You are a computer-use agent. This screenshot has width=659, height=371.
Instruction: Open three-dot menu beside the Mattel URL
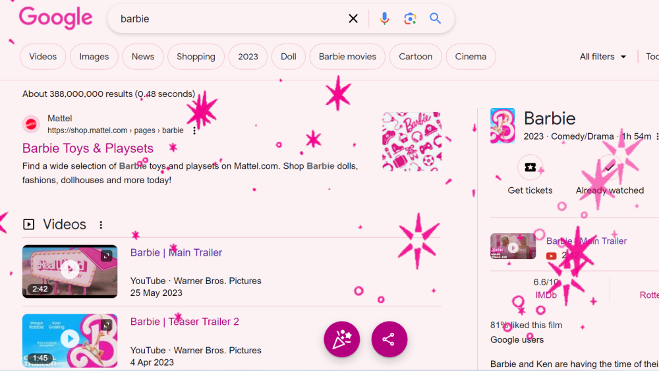tap(194, 130)
